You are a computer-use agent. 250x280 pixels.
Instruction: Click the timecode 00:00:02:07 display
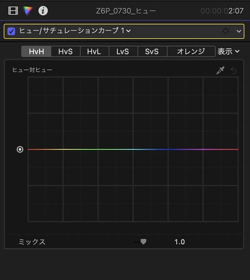222,11
